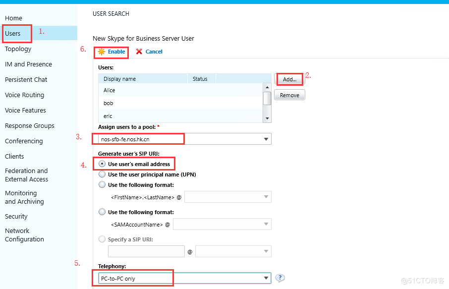
Task: Open Persistent Chat settings
Action: coord(26,80)
